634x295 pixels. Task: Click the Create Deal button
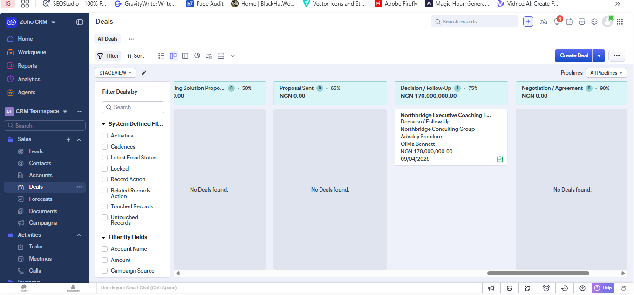[x=574, y=56]
